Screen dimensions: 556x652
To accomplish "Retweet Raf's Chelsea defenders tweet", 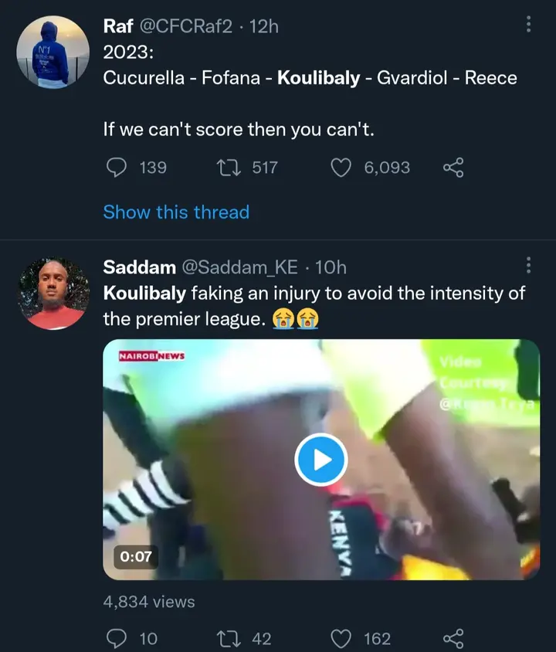I will click(229, 168).
